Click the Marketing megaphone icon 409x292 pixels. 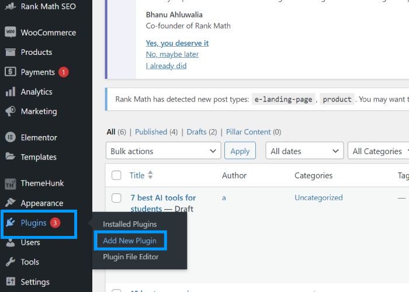point(10,111)
